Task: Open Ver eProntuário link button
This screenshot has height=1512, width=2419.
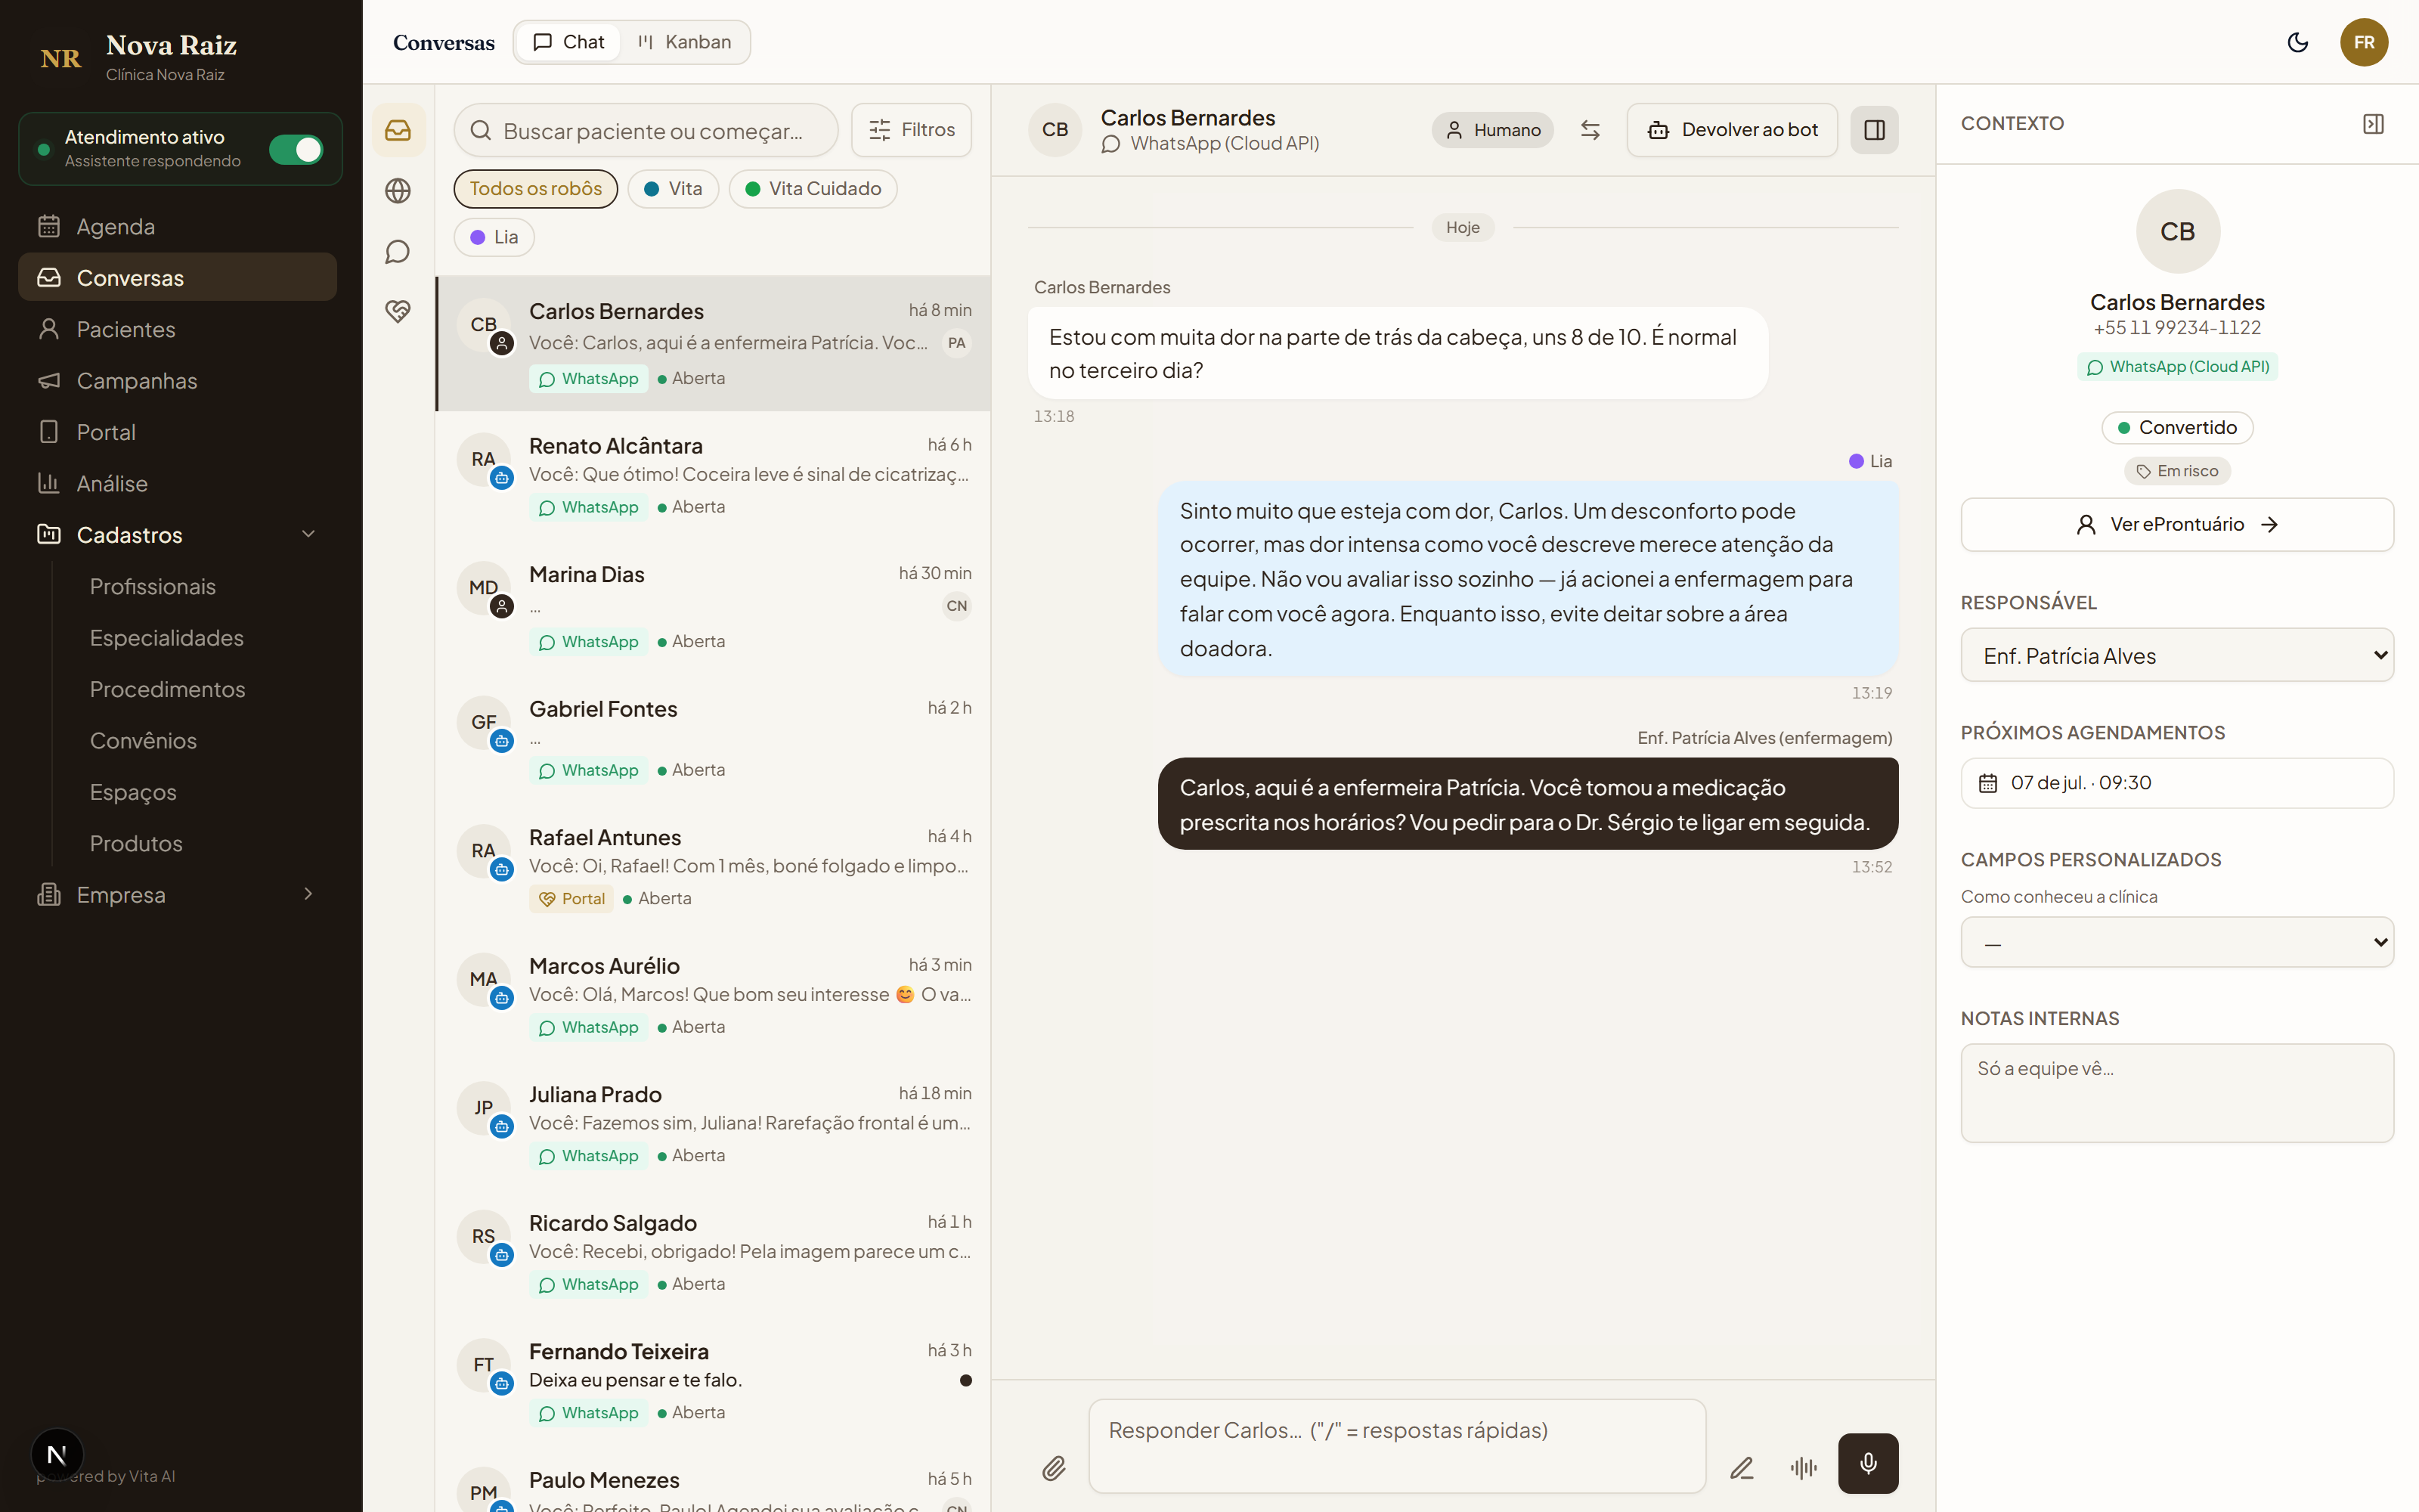Action: click(2176, 525)
